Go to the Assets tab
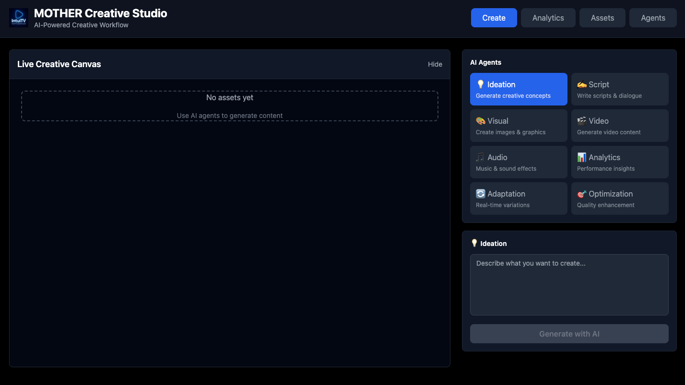 (602, 18)
